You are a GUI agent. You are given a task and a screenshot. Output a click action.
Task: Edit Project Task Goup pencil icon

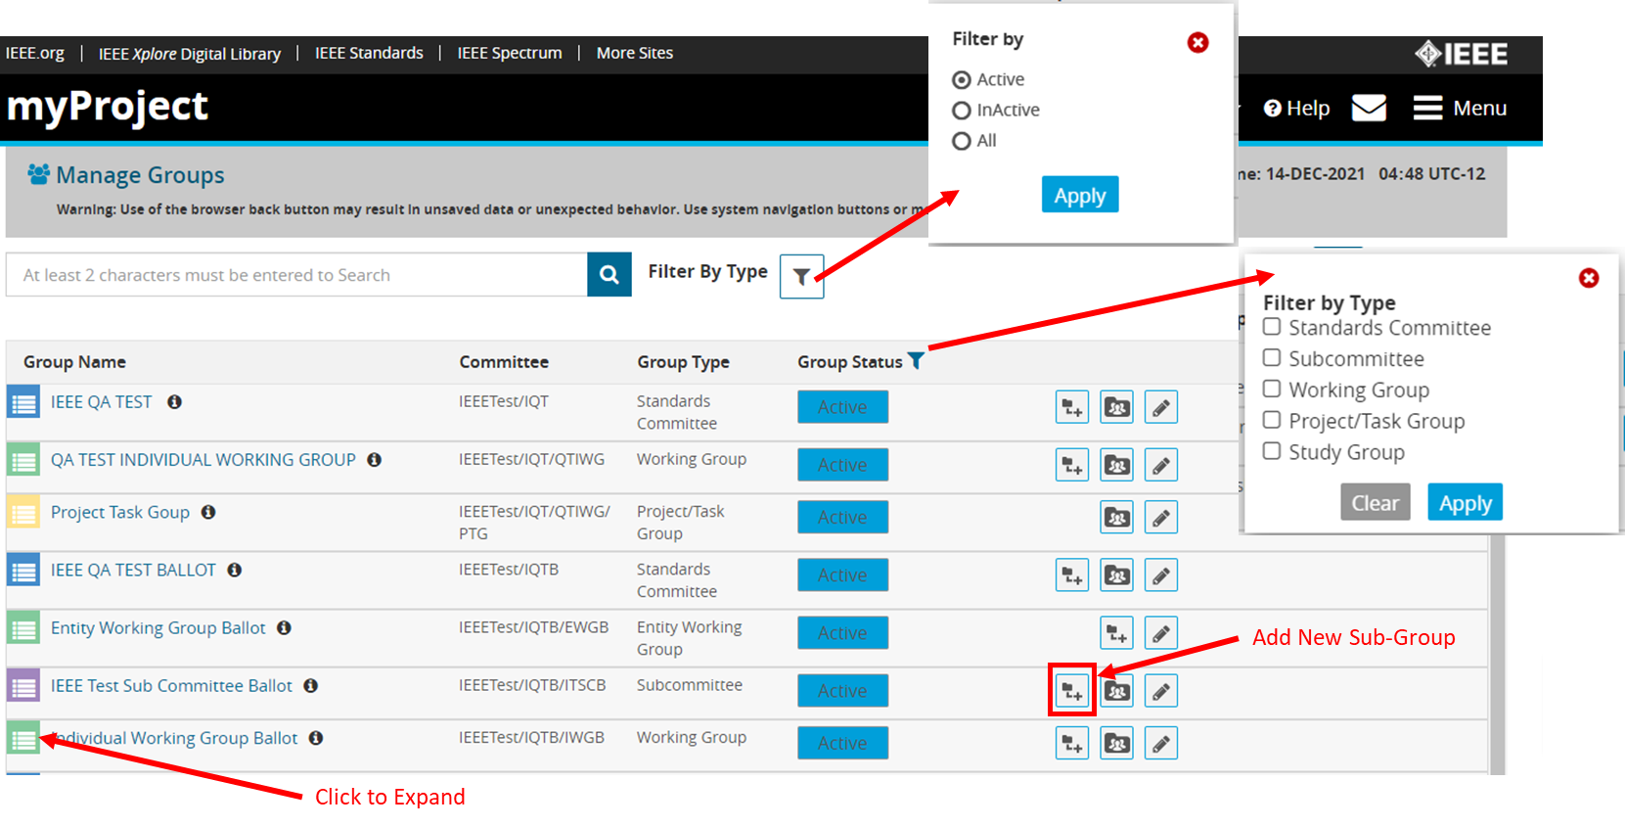pyautogui.click(x=1160, y=518)
